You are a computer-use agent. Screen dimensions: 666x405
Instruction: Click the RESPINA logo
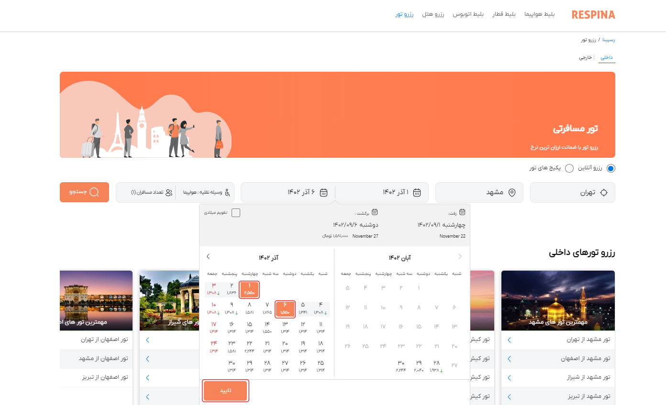(x=593, y=15)
